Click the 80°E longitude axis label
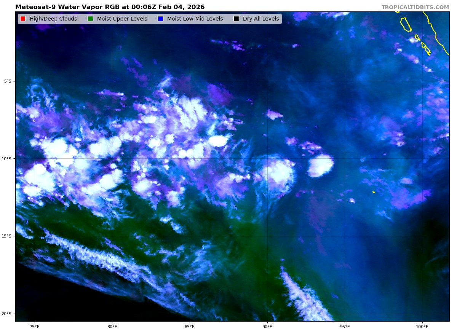The width and height of the screenshot is (457, 330). click(x=112, y=326)
